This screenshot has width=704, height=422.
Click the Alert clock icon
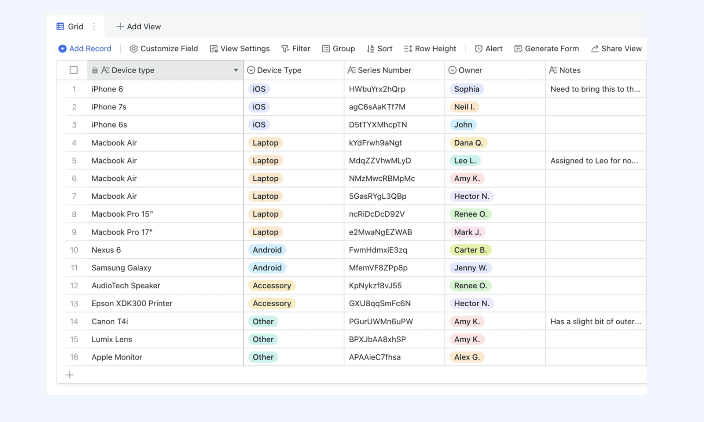point(478,49)
